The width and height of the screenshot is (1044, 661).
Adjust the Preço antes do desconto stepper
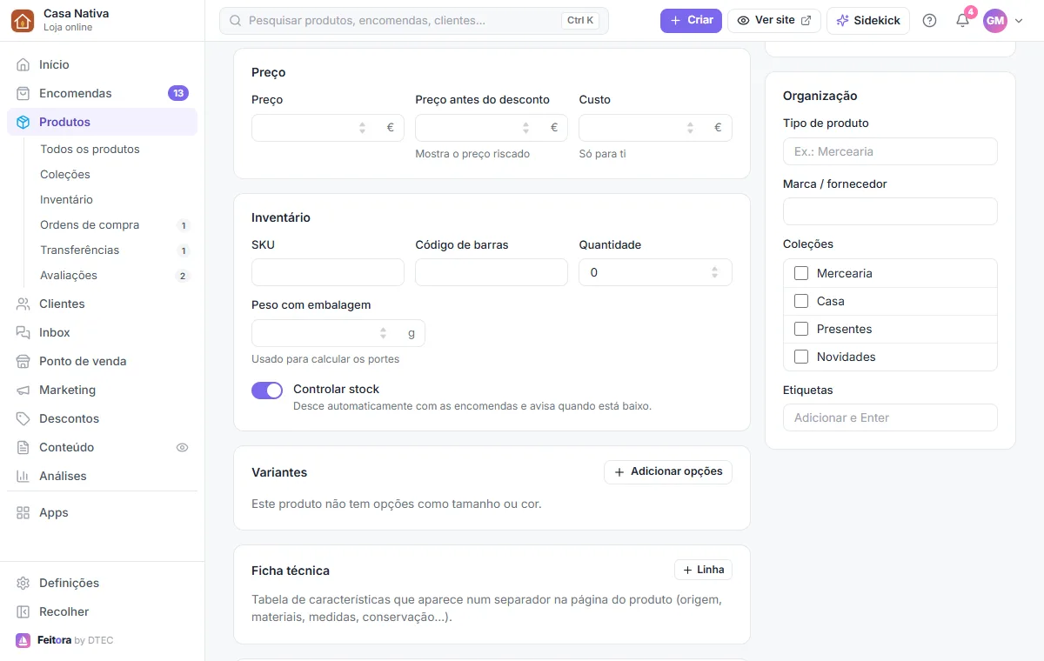coord(525,128)
